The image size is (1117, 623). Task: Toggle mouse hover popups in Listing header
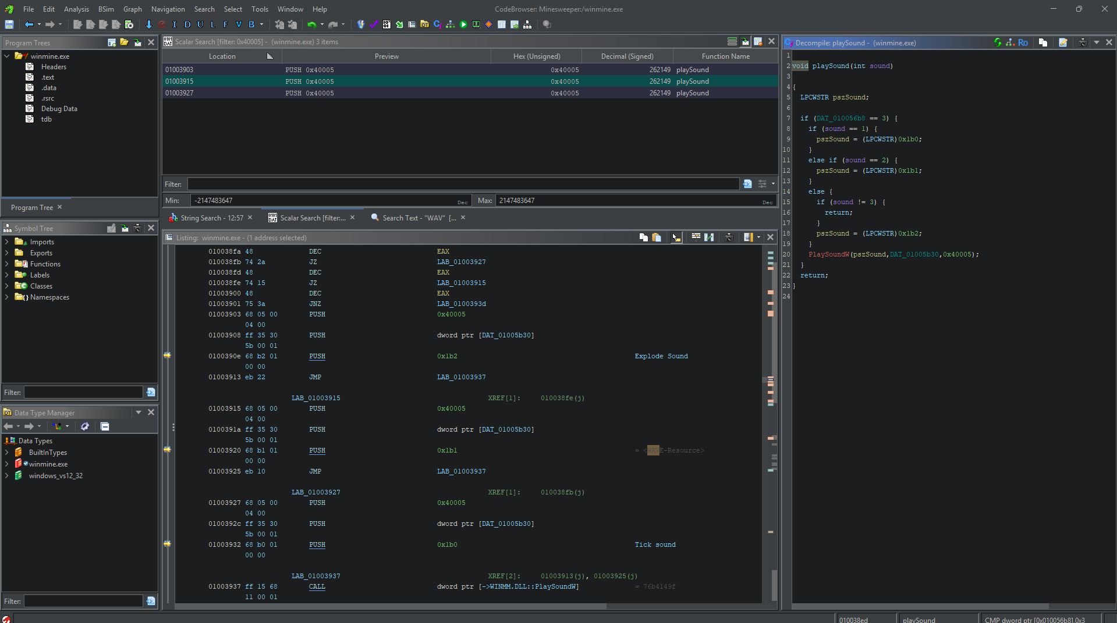pyautogui.click(x=675, y=237)
